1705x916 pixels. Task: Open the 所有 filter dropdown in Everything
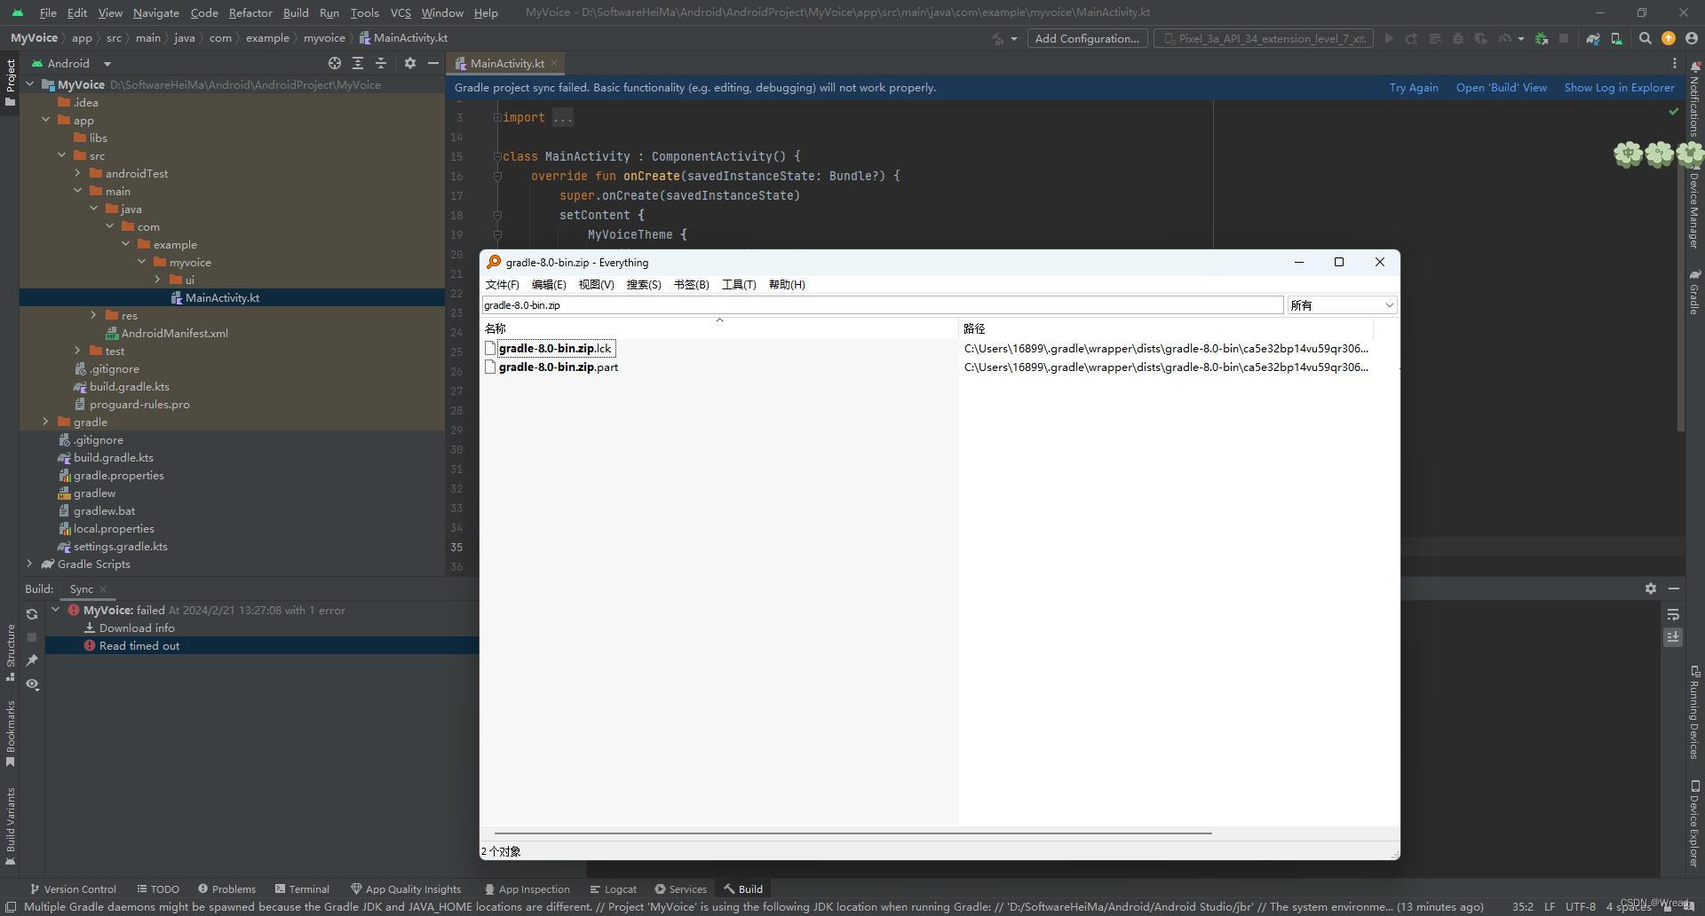(x=1342, y=305)
